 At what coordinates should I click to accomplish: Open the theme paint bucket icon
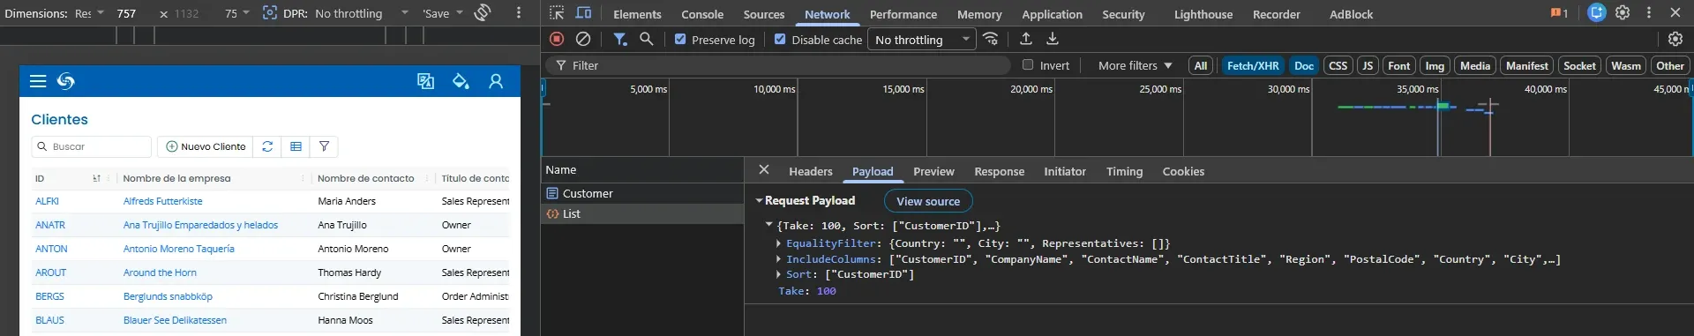[x=461, y=81]
